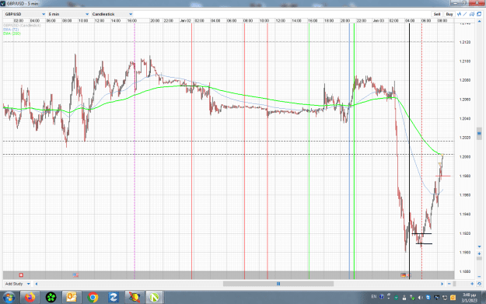Screen dimensions: 486x304
Task: Click the bottom zoom slider handle
Action: [454, 284]
